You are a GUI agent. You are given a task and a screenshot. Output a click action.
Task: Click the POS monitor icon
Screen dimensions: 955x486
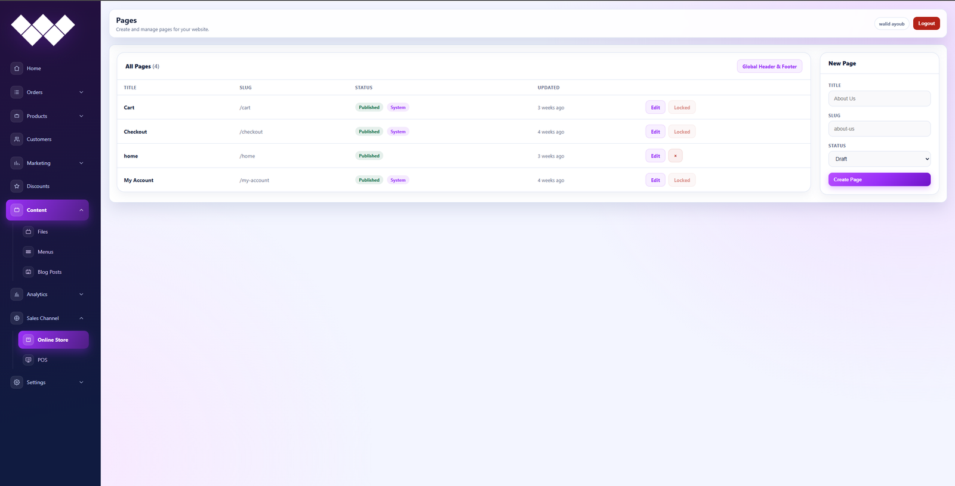28,360
